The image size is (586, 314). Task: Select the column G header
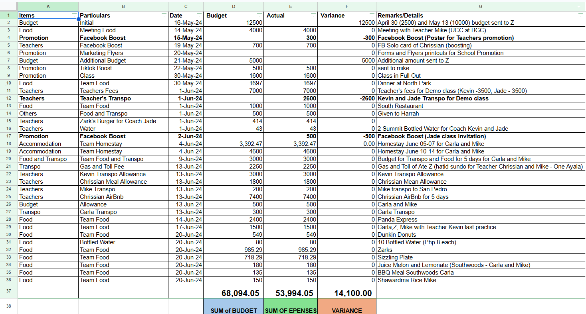(480, 6)
